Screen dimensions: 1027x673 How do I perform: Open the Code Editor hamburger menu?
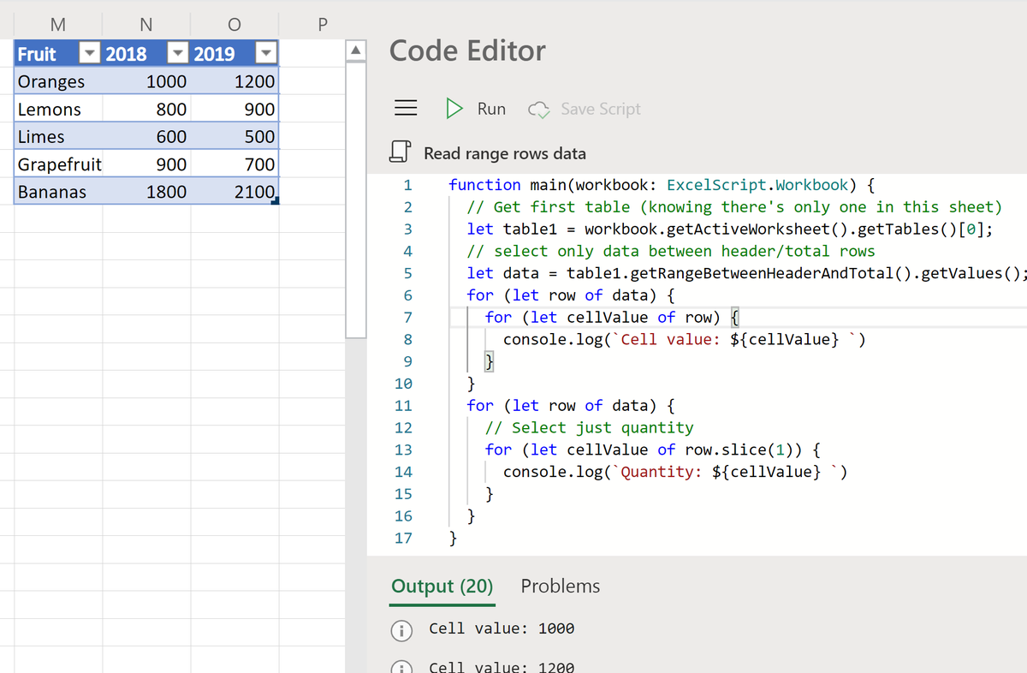(405, 109)
